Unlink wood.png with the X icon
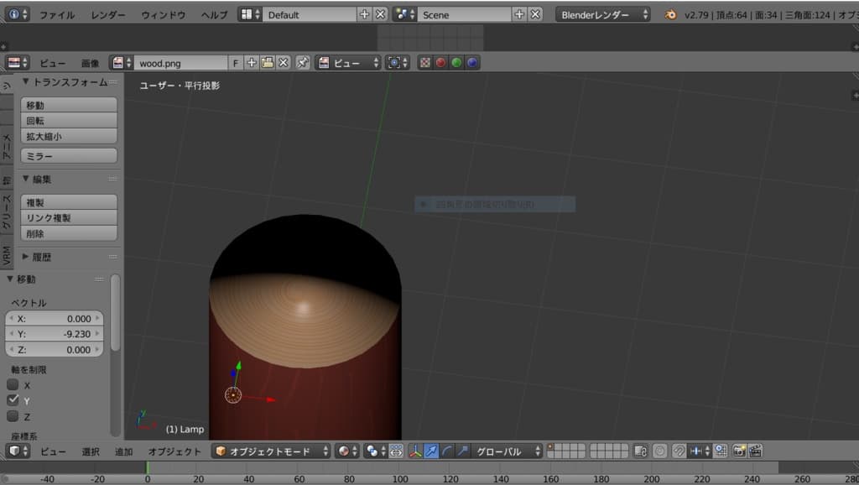Screen dimensions: 859x485 (x=284, y=63)
